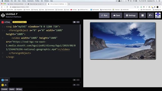Open Bluetooth status menu
Viewport: 162px width, 91px height.
pos(126,1)
